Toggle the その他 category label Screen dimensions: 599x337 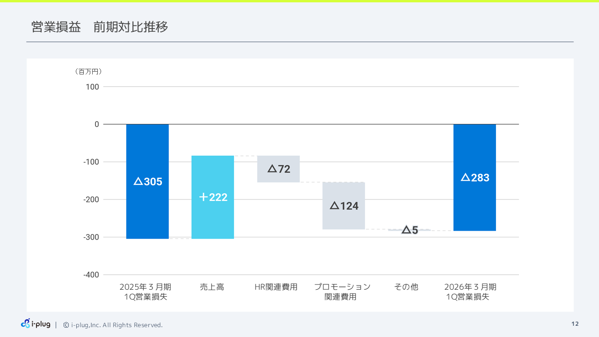click(x=406, y=287)
